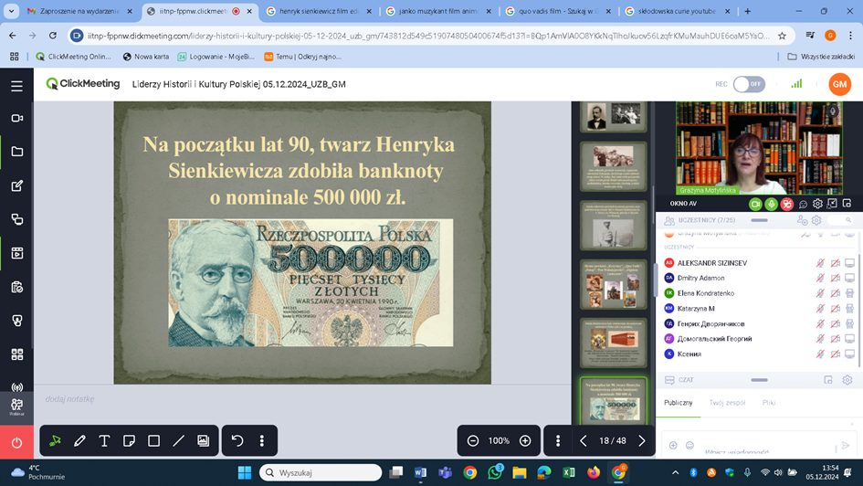This screenshot has height=486, width=863.
Task: Select the Webinar mode icon in the sidebar
Action: (x=16, y=407)
